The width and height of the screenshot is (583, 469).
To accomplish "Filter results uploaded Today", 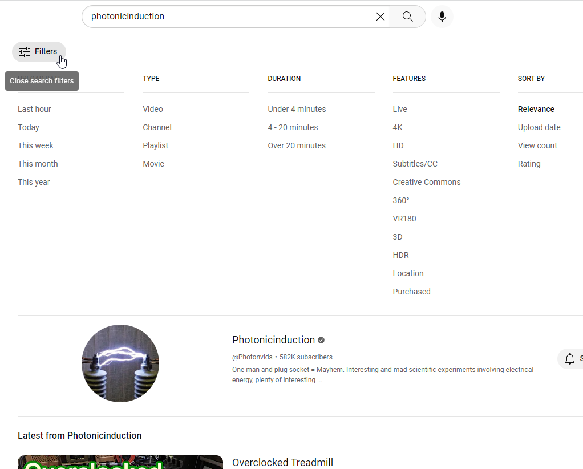I will coord(29,127).
